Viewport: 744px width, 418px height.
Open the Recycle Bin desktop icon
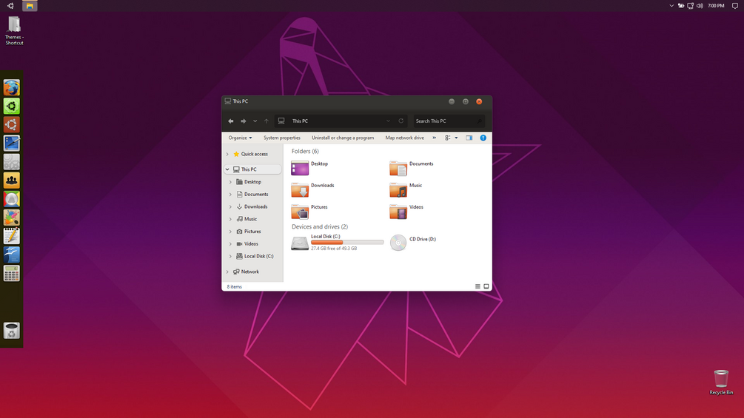tap(721, 382)
